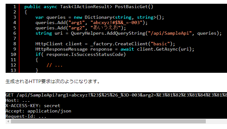227x129 pixels.
Task: Click the string "arg1" on line 4
Action: pyautogui.click(x=76, y=22)
